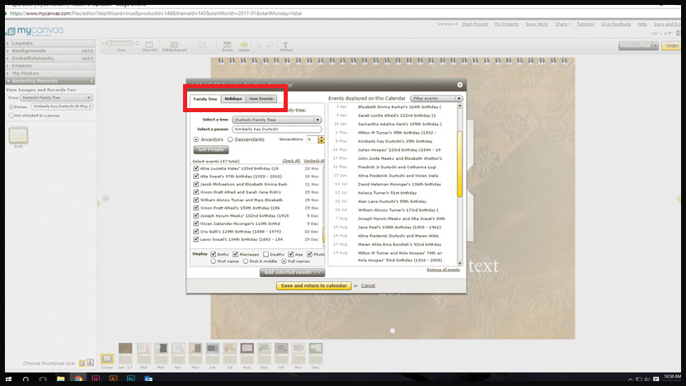This screenshot has width=686, height=386.
Task: Uncheck Alice Lucretia Hales' birthday event
Action: [196, 168]
